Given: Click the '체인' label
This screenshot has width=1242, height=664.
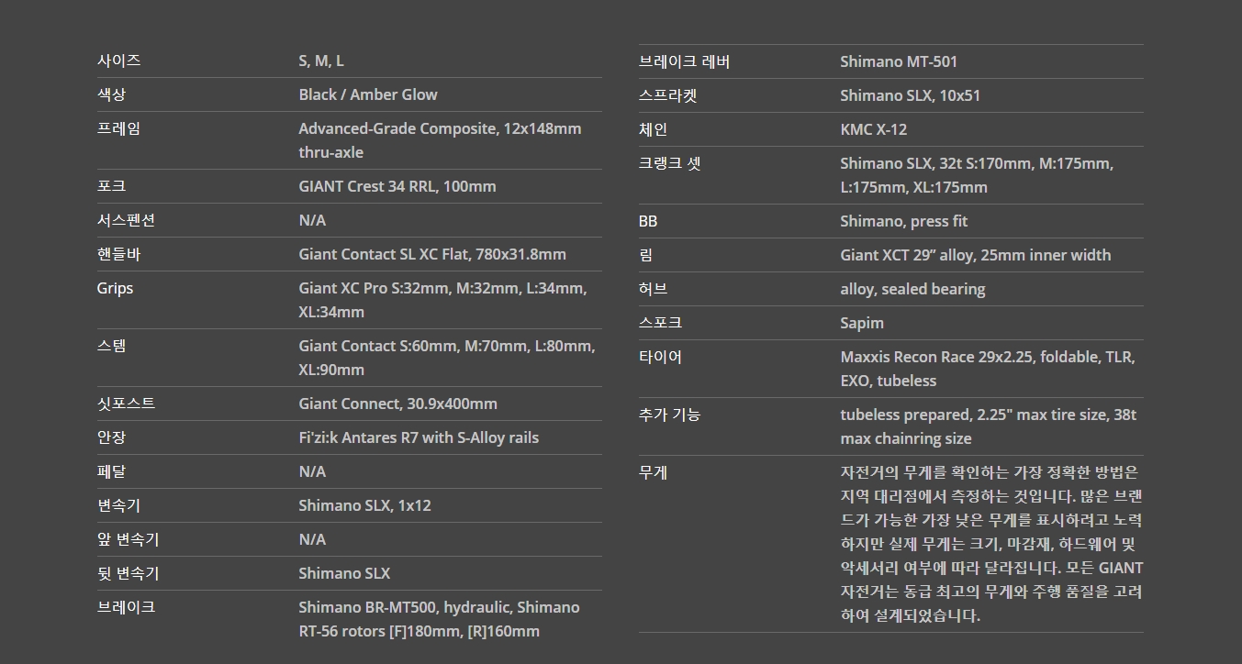Looking at the screenshot, I should [x=653, y=129].
